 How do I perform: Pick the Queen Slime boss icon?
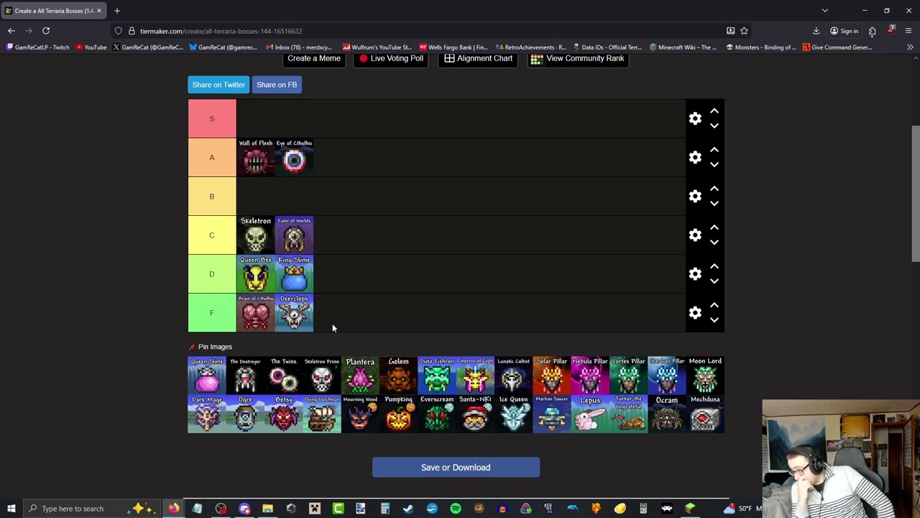[207, 376]
